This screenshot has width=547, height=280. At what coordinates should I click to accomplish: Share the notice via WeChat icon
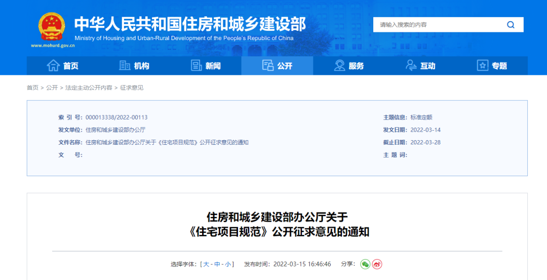click(365, 264)
